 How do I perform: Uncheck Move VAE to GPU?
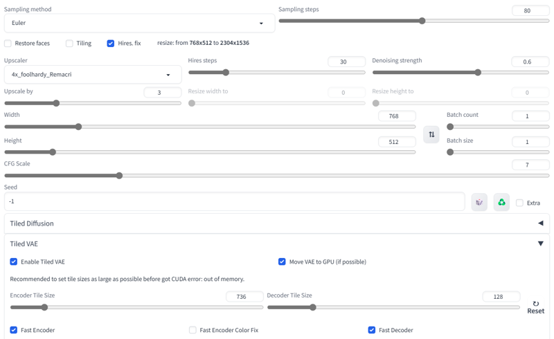pyautogui.click(x=282, y=262)
